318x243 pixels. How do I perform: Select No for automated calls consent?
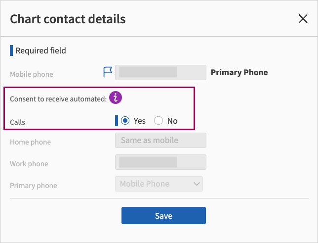point(159,121)
